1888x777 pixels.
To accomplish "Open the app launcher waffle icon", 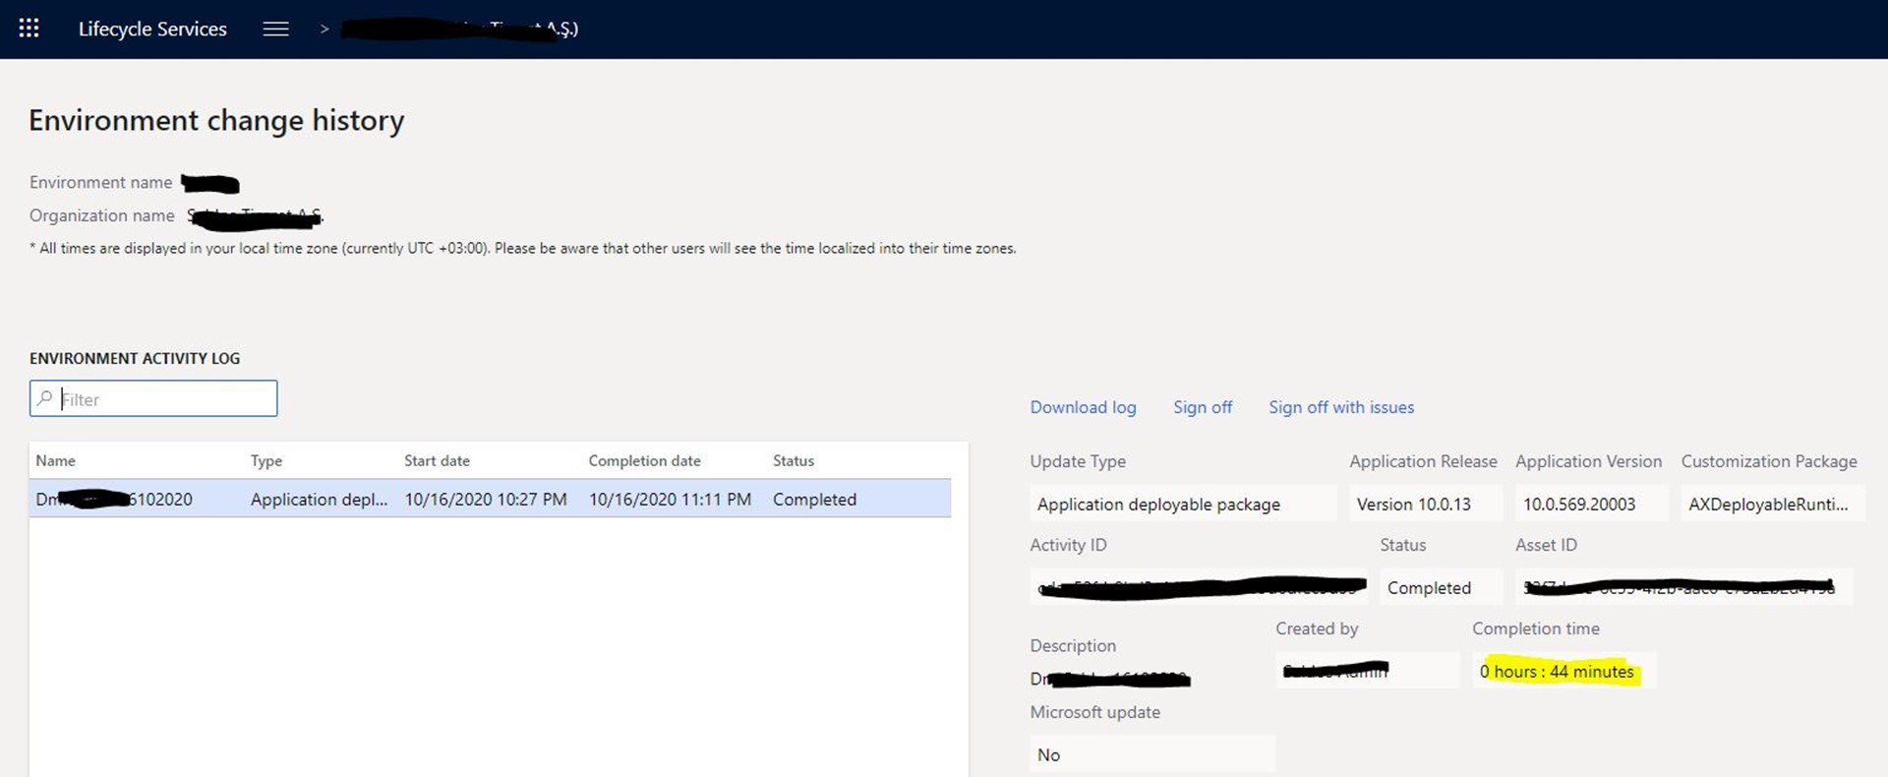I will (29, 29).
